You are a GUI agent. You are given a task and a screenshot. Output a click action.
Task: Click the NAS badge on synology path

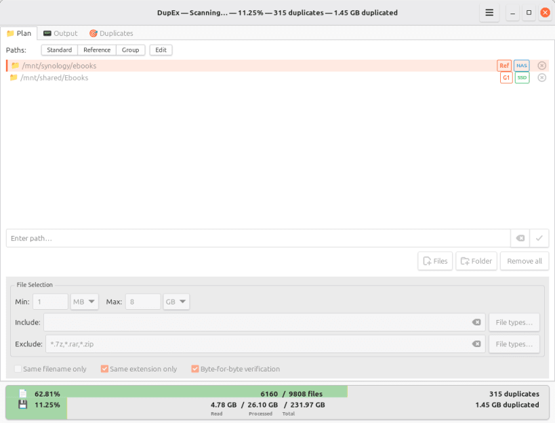pyautogui.click(x=521, y=66)
